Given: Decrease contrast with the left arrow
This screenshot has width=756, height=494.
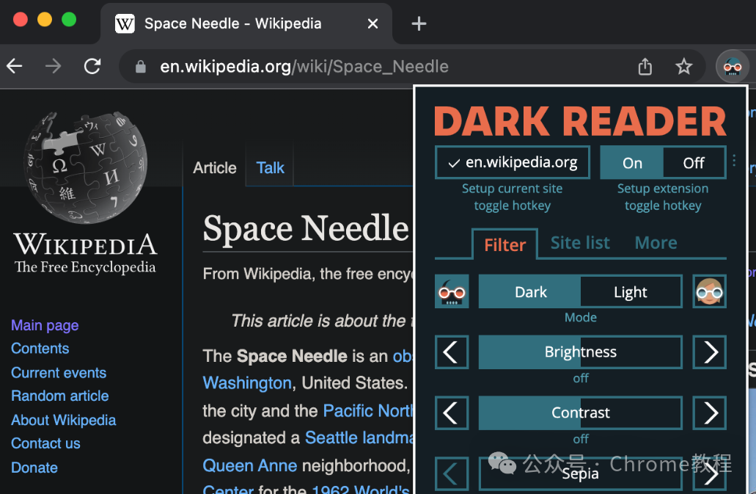Looking at the screenshot, I should [452, 413].
